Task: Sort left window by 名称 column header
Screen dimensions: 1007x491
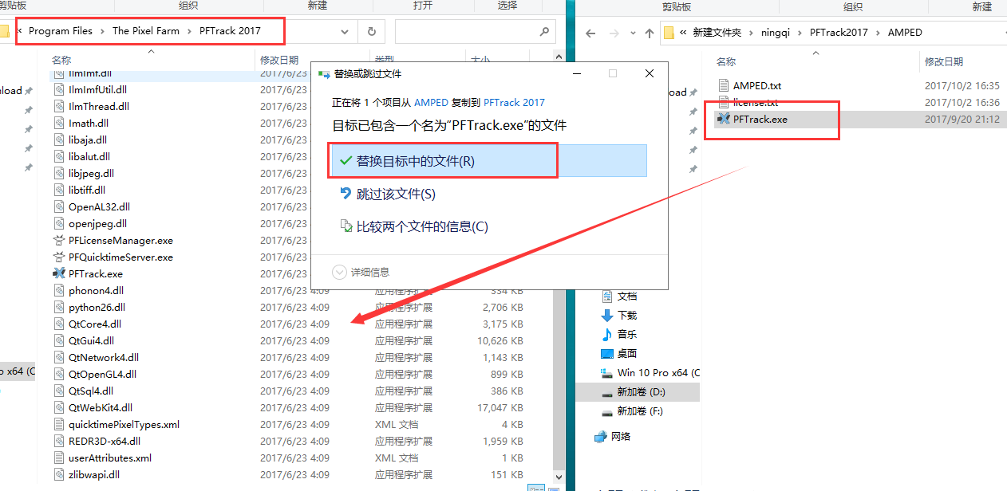Action: click(x=61, y=60)
